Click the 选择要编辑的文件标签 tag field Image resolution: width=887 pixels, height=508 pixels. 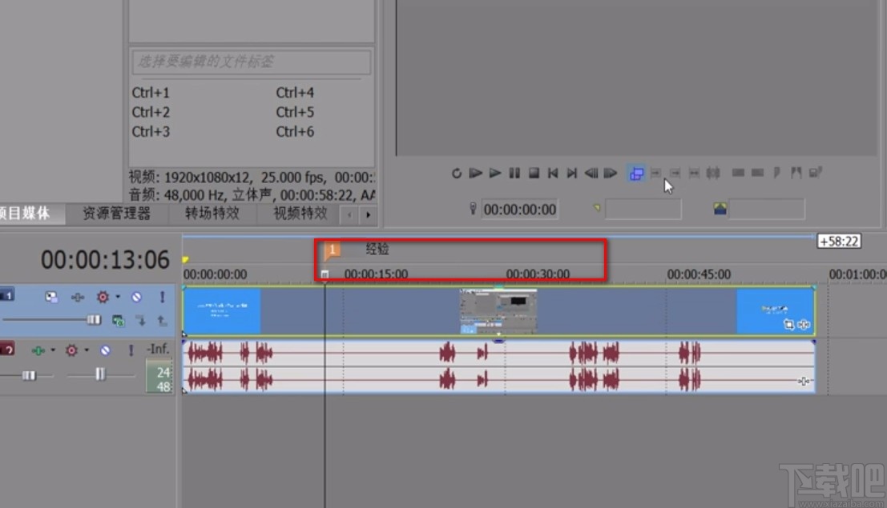252,62
